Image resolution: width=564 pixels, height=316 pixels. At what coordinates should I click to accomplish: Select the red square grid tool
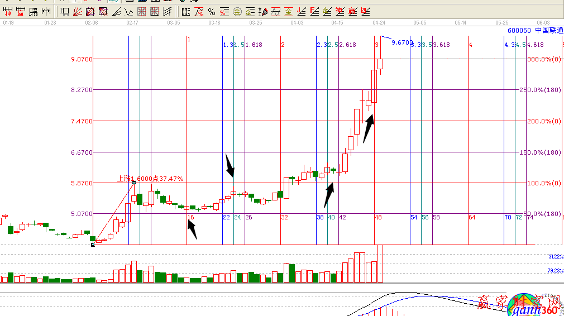[141, 11]
